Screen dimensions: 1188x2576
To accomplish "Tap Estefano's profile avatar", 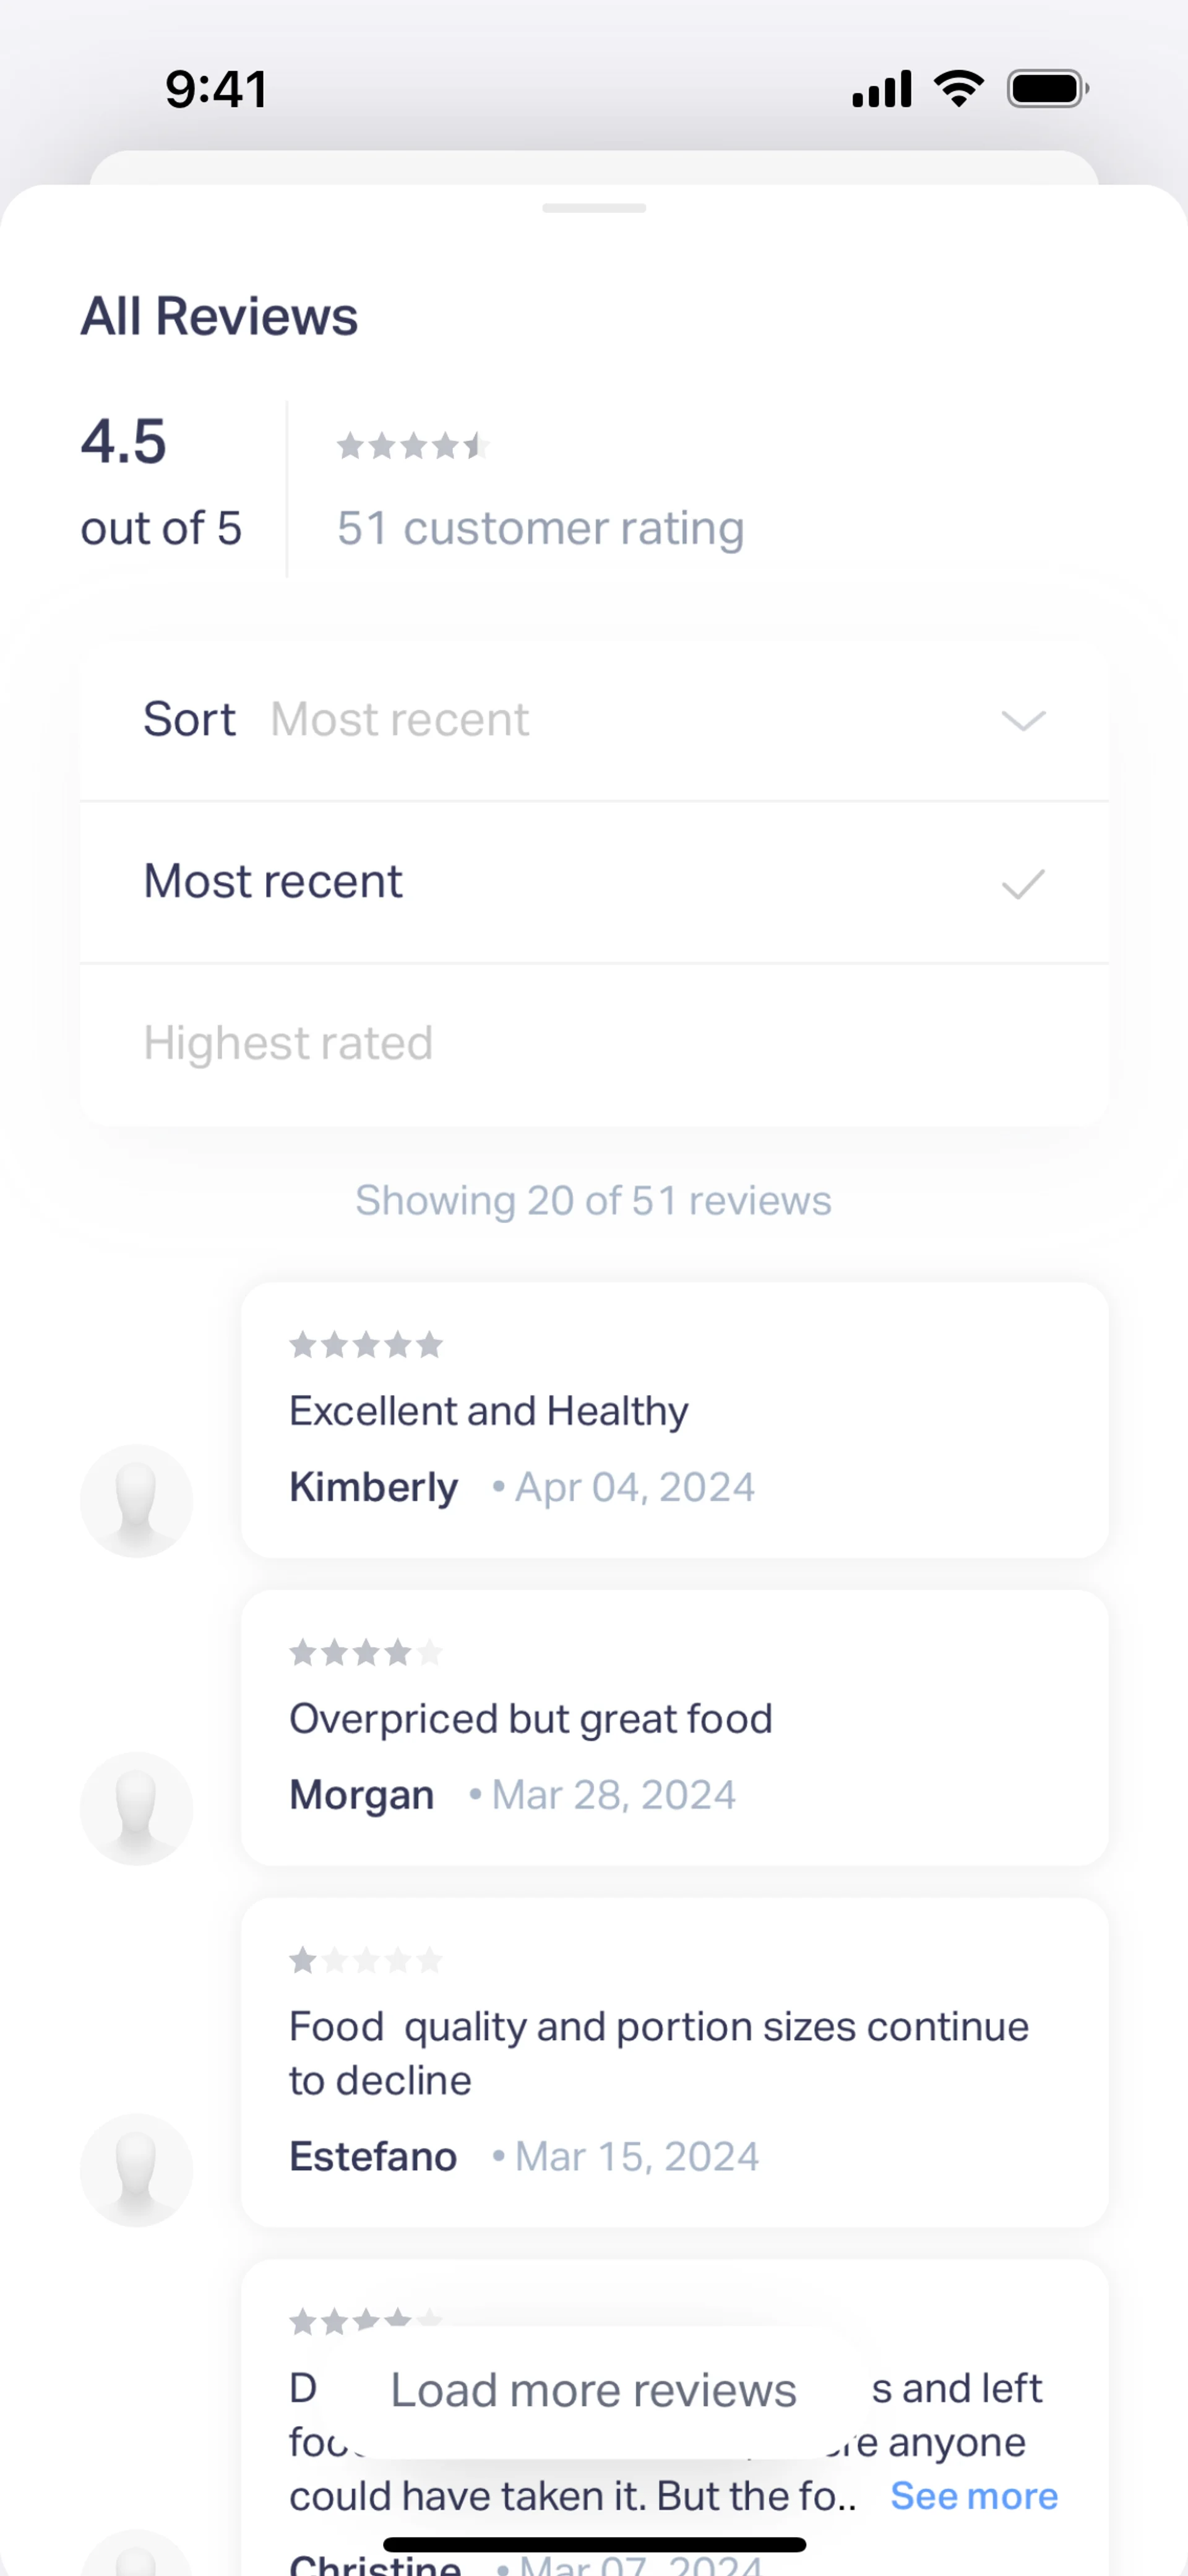I will point(136,2169).
